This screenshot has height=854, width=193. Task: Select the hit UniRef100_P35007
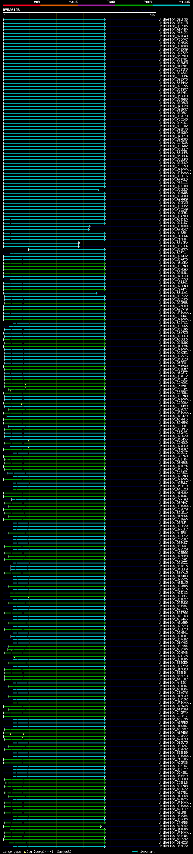tap(173, 39)
